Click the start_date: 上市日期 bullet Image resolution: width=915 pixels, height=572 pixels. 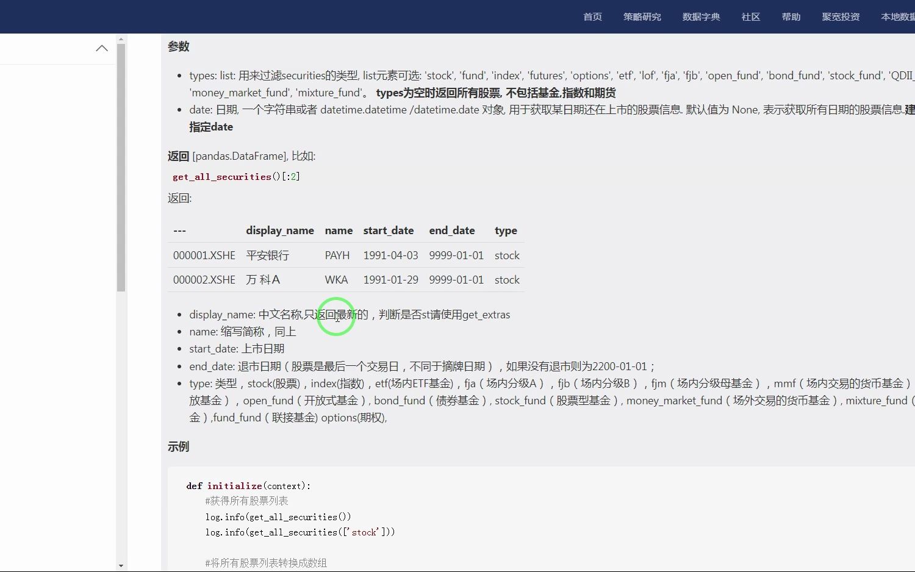point(237,349)
